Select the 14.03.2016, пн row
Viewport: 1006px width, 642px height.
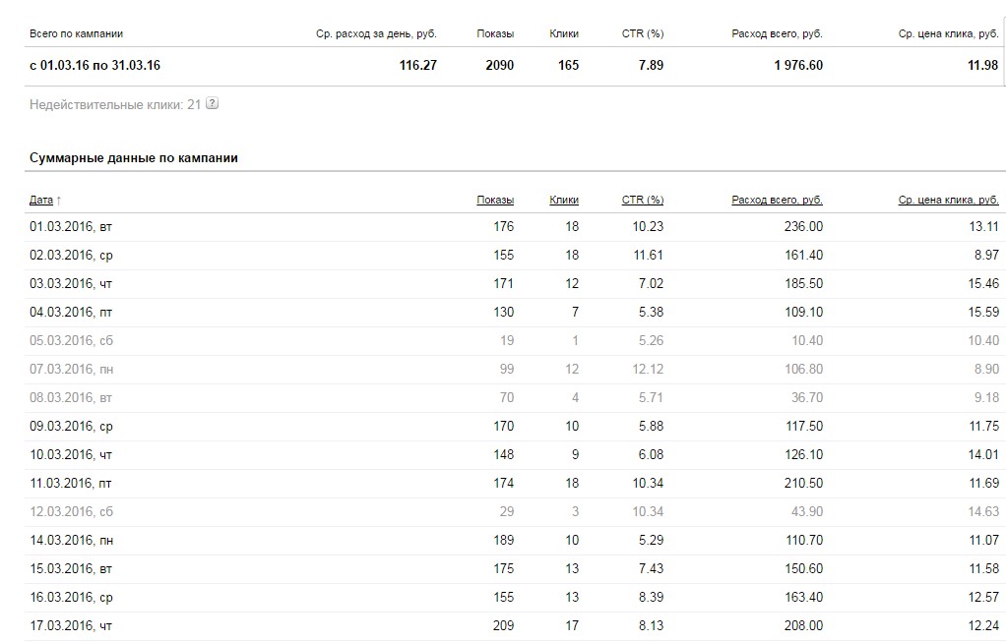[x=513, y=540]
